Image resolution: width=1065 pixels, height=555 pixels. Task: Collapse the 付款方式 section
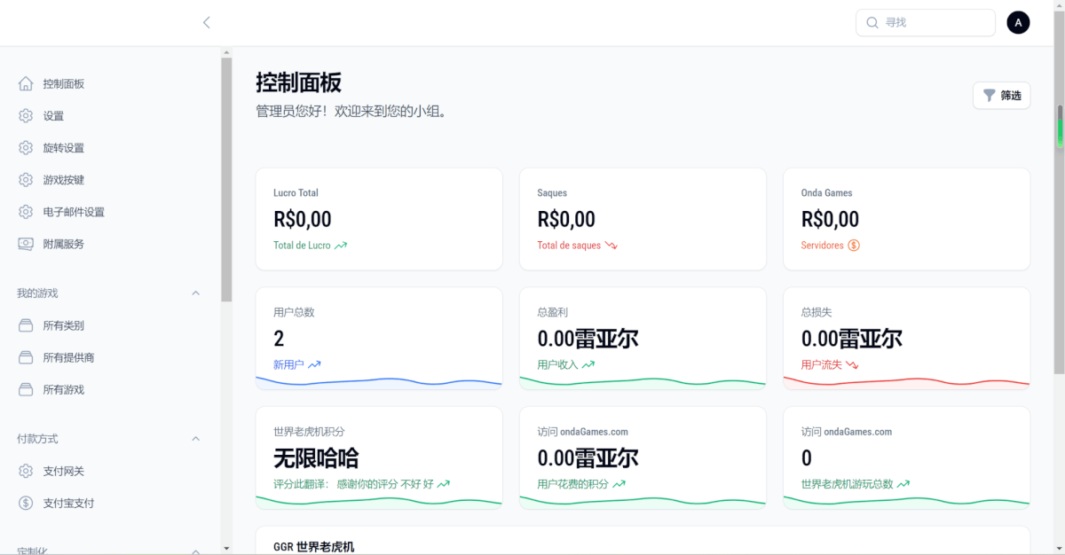point(196,439)
